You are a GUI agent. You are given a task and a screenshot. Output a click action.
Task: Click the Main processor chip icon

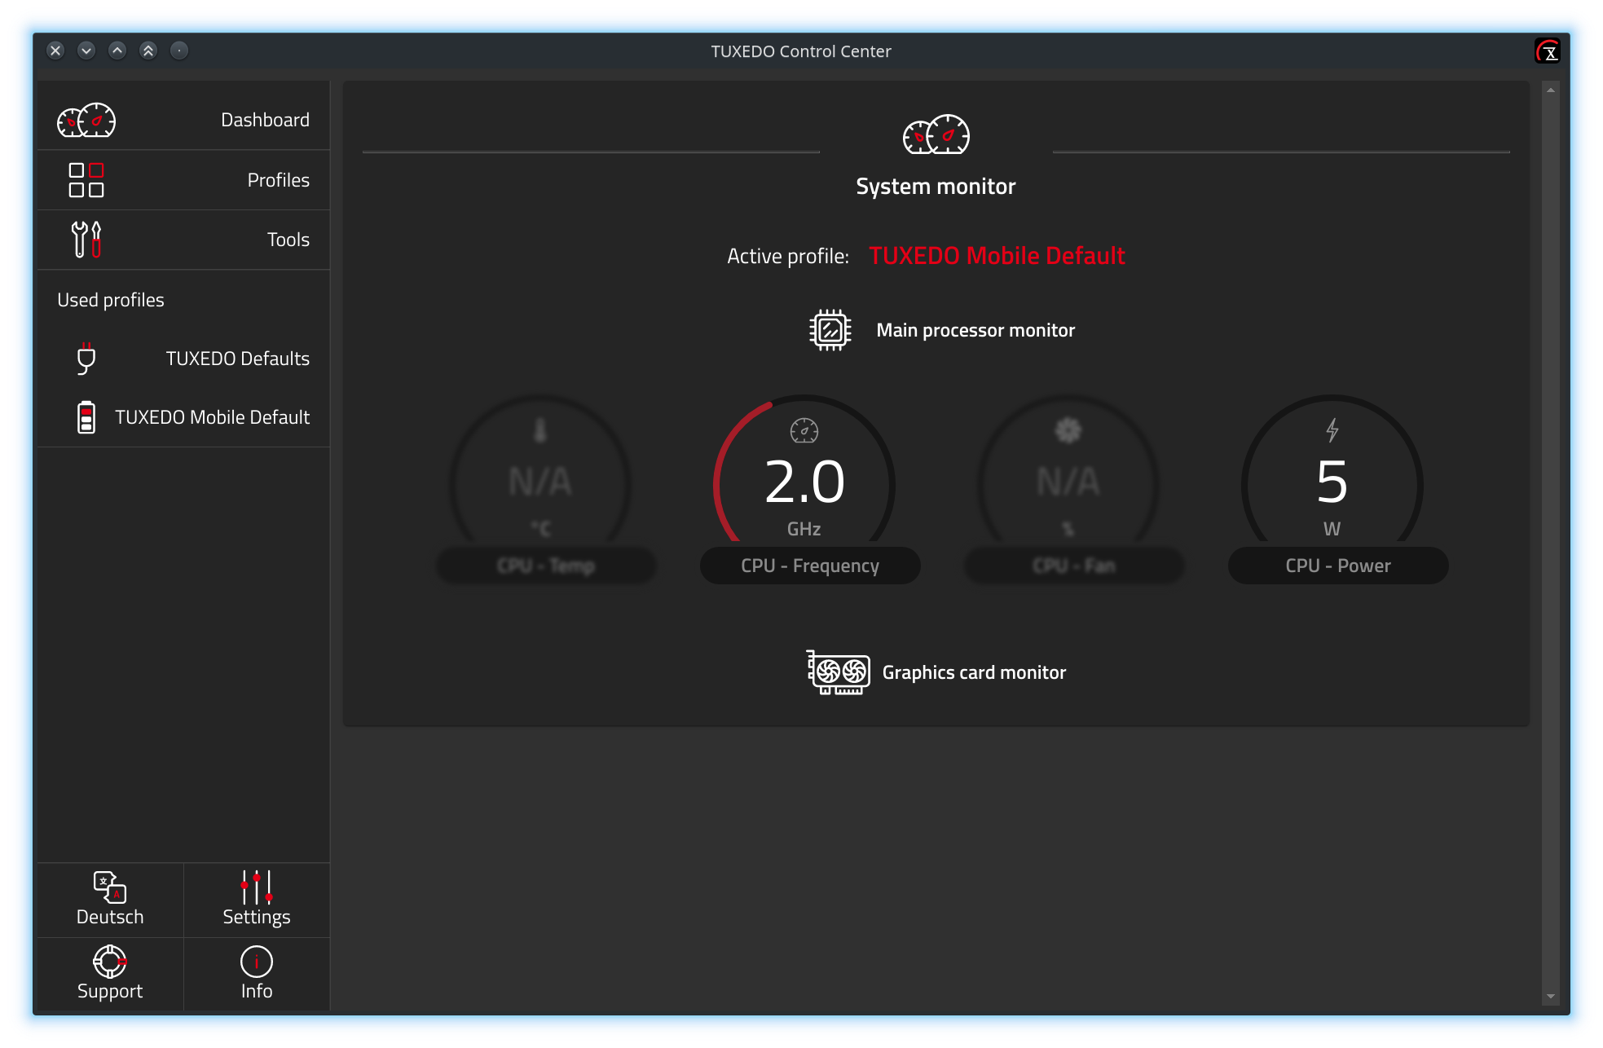point(830,330)
